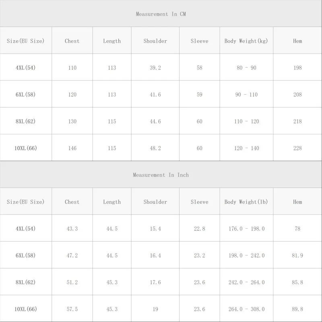Screen dimensions: 322x322
Task: Click the "90 - 110" body weight cell
Action: point(246,95)
